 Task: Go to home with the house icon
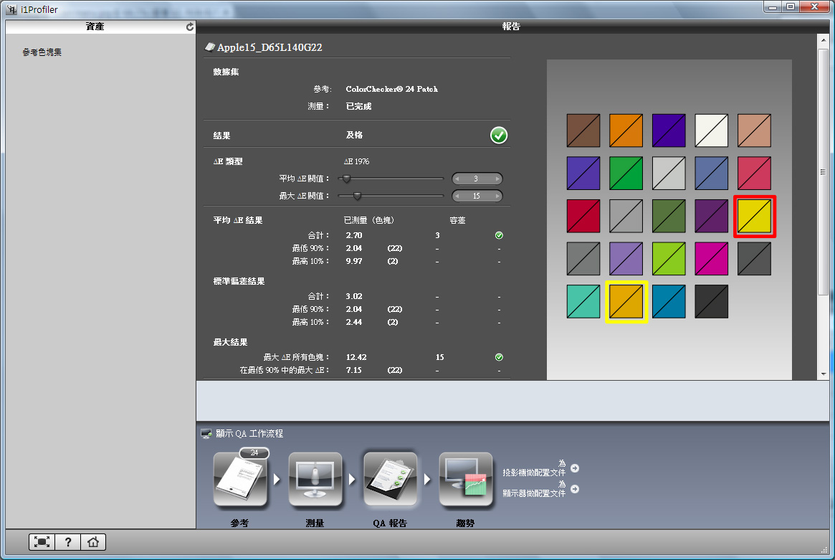tap(92, 542)
